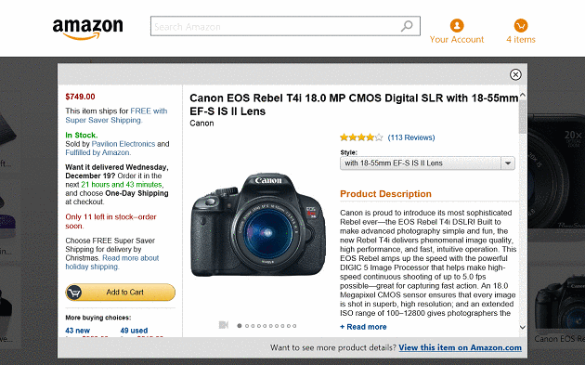Click View this item on Amazon.com
Screen dimensions: 585x365
coord(460,347)
